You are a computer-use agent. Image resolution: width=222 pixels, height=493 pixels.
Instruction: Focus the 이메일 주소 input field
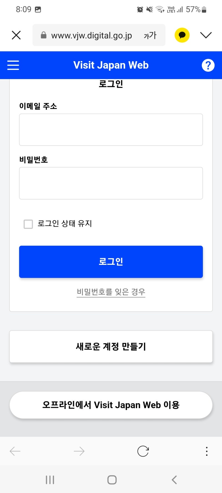111,129
